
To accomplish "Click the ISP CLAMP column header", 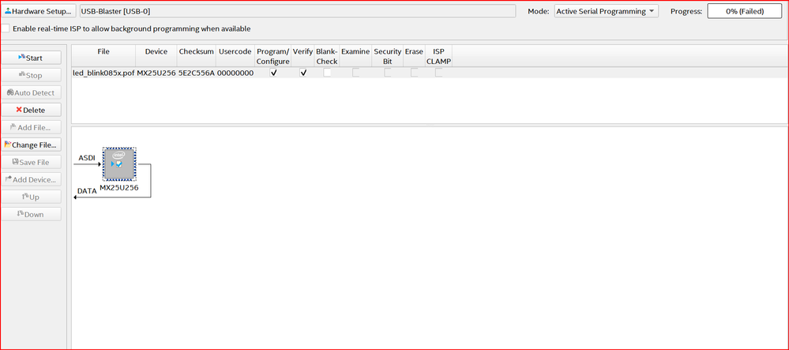I will coord(439,56).
